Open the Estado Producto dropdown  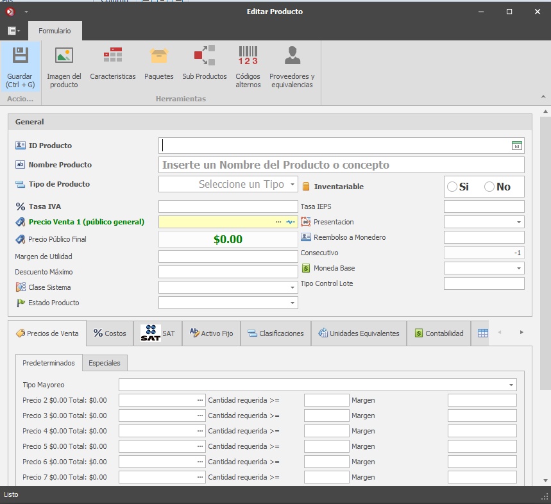click(292, 303)
